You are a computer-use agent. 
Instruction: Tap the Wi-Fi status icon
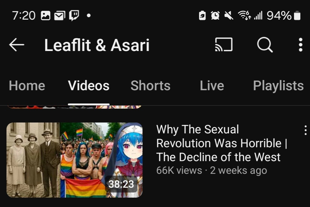pyautogui.click(x=244, y=15)
